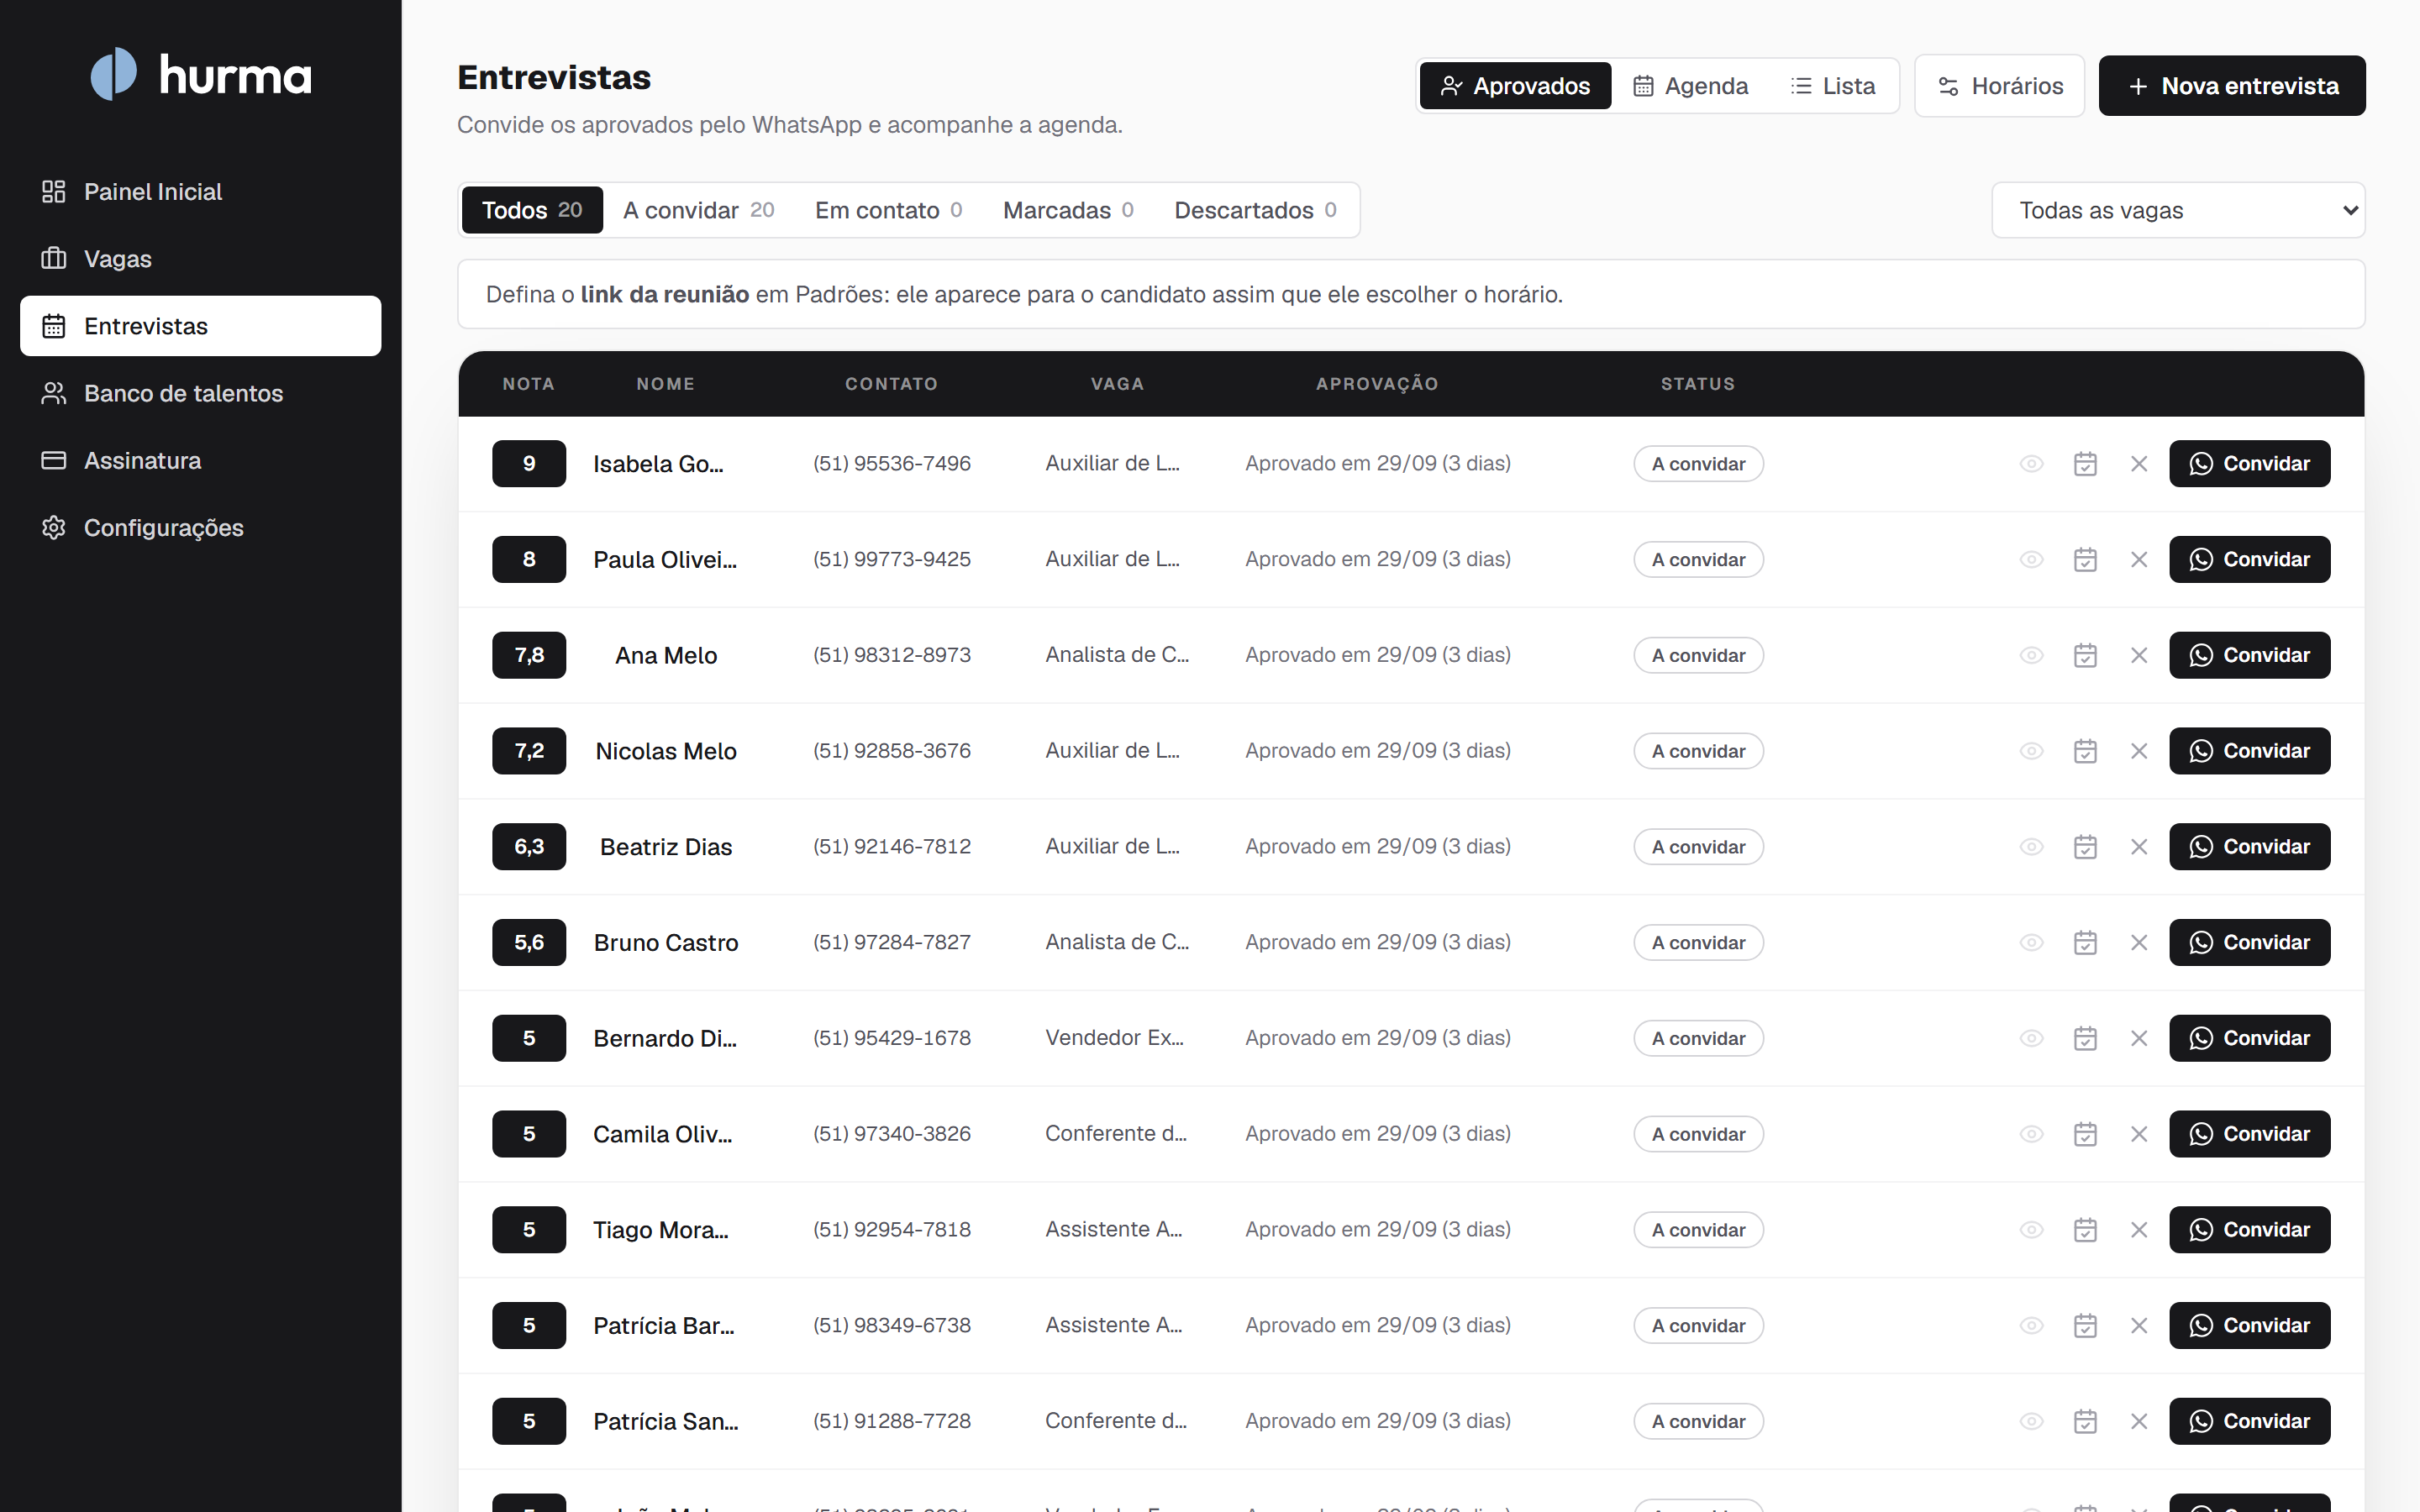Viewport: 2420px width, 1512px height.
Task: Switch to the Agenda view tab
Action: 1690,86
